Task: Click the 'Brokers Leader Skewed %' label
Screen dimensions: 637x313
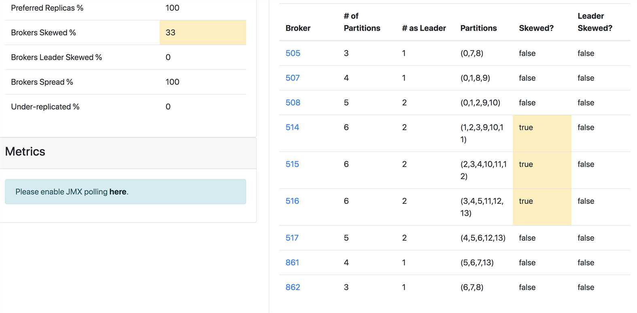Action: point(56,57)
